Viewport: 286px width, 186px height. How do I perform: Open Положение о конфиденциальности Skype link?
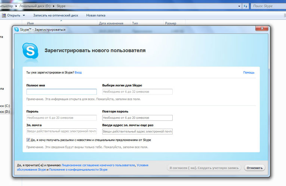[x=78, y=170]
